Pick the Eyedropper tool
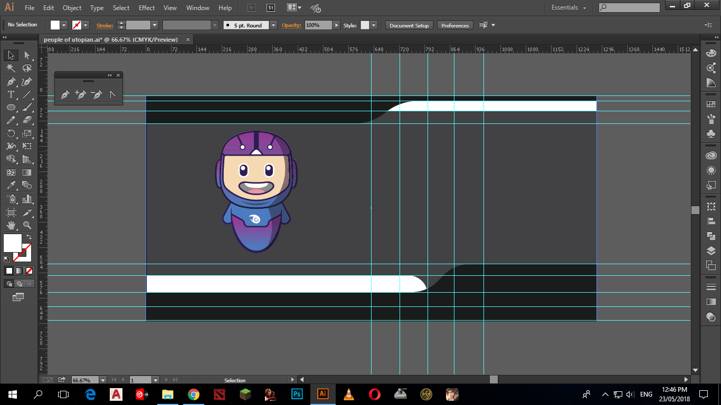This screenshot has height=405, width=721. (11, 185)
